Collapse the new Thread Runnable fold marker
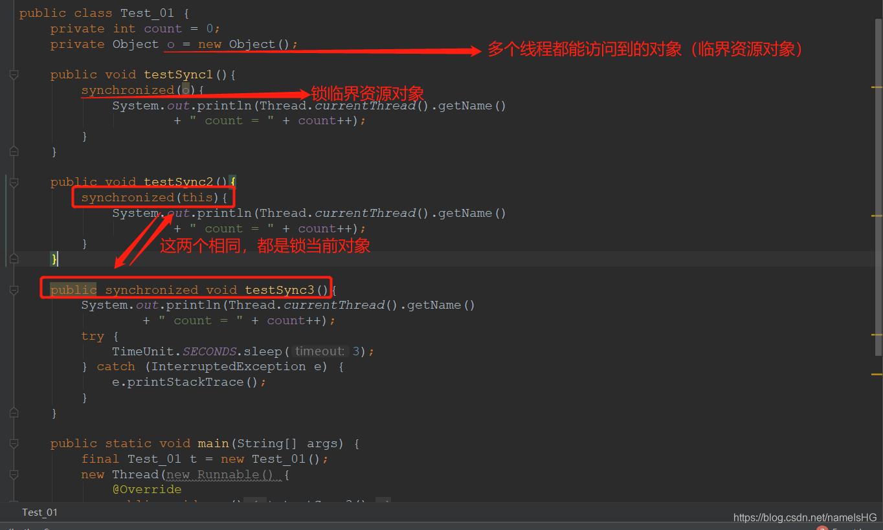Image resolution: width=883 pixels, height=530 pixels. point(14,475)
